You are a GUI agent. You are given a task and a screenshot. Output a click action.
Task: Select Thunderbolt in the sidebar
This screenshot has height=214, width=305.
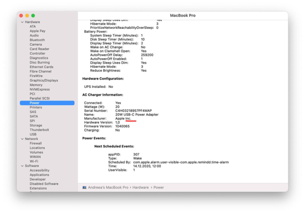pos(39,130)
